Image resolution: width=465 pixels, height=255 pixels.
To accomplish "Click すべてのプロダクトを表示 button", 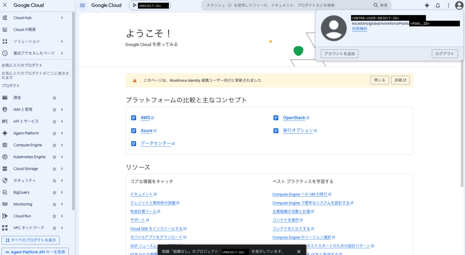I will click(30, 240).
